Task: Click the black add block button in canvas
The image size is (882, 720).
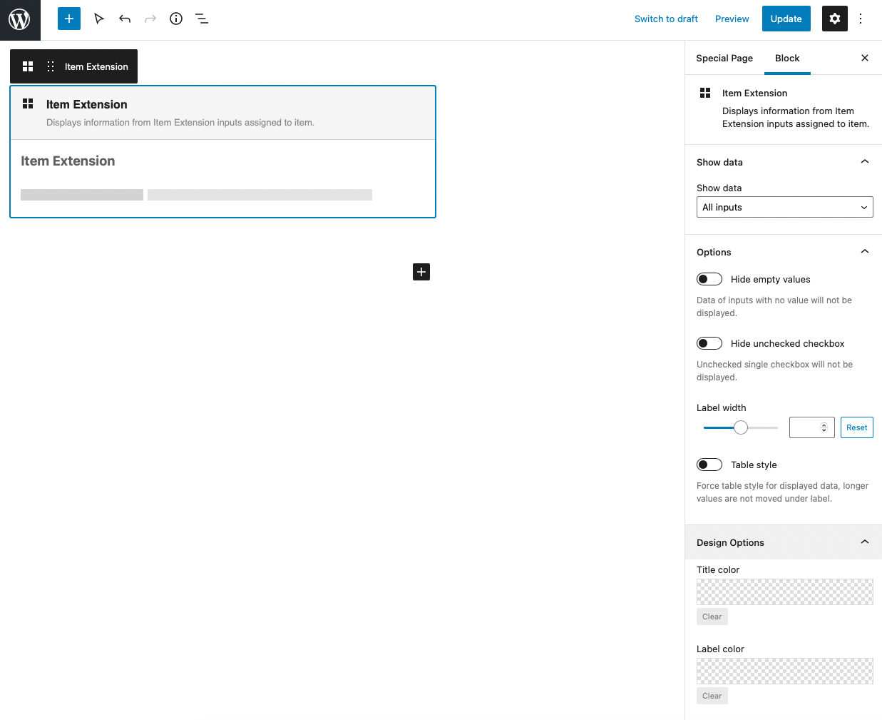Action: pos(421,272)
